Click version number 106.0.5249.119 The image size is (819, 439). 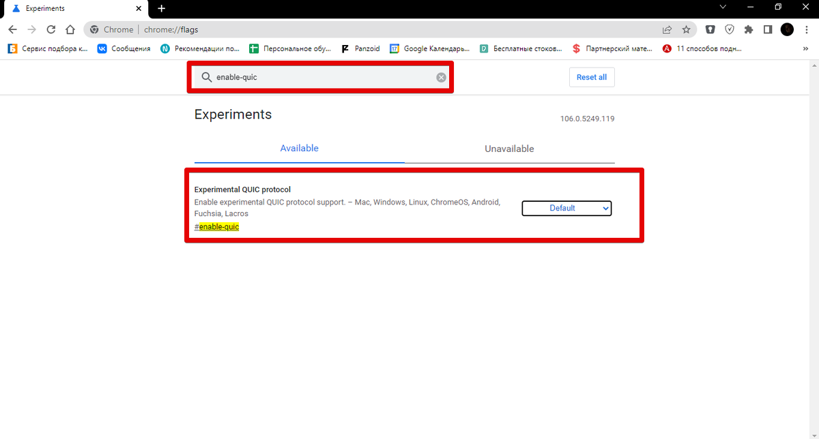587,119
